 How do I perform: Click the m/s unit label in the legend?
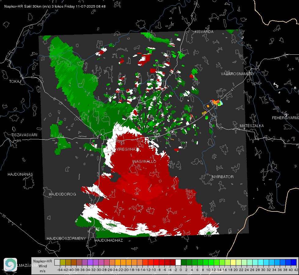tap(42, 271)
